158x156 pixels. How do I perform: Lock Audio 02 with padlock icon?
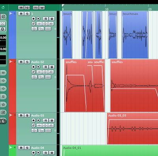(x=41, y=77)
